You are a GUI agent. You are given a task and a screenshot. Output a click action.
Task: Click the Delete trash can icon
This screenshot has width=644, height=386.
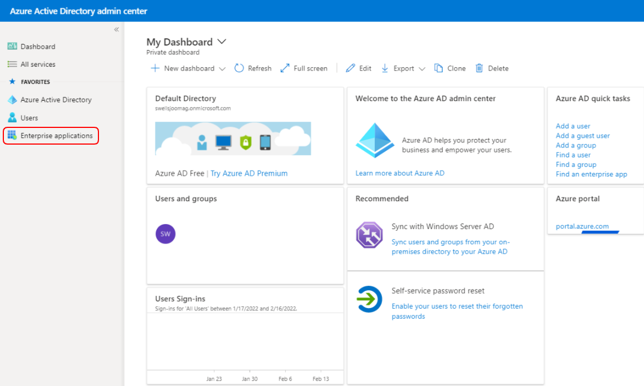click(479, 68)
